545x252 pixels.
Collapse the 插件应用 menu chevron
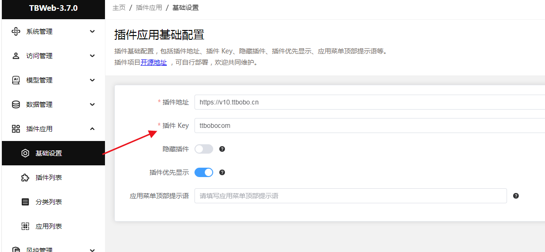tap(92, 129)
